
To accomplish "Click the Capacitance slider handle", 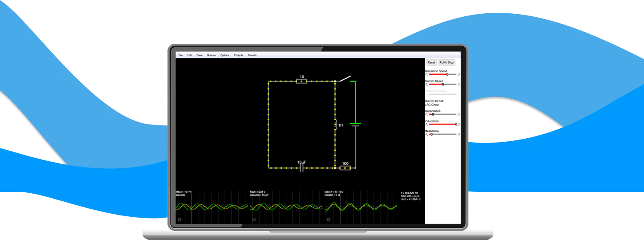I will pos(433,114).
